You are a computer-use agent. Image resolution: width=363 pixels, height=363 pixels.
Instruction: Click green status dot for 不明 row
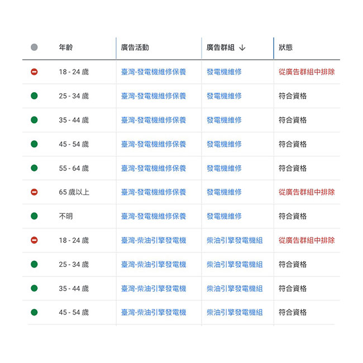point(34,216)
